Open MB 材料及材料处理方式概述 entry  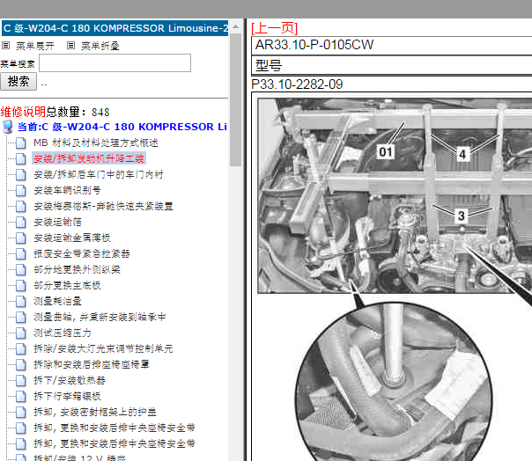[x=96, y=143]
